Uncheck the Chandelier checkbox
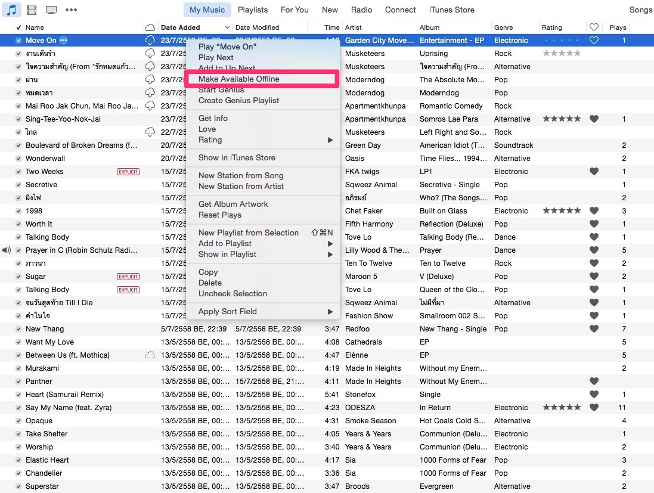The height and width of the screenshot is (493, 654). point(18,473)
